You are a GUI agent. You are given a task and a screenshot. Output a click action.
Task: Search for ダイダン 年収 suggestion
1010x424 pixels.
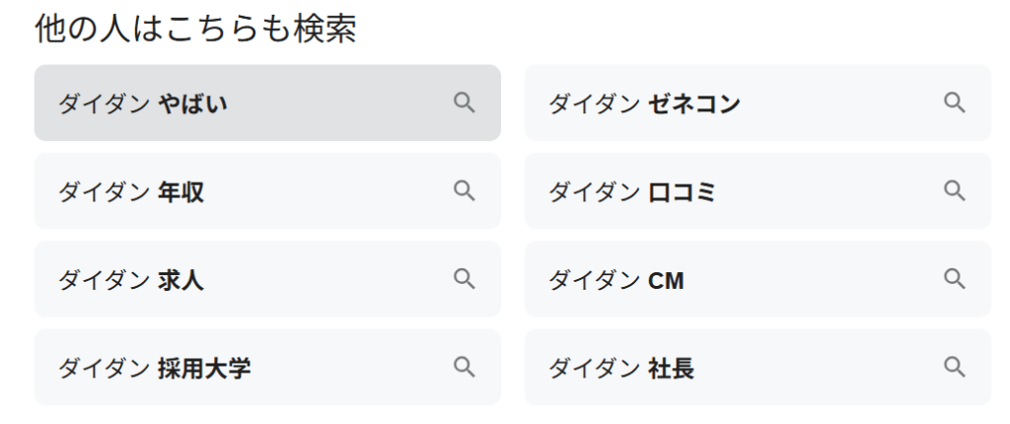click(131, 192)
